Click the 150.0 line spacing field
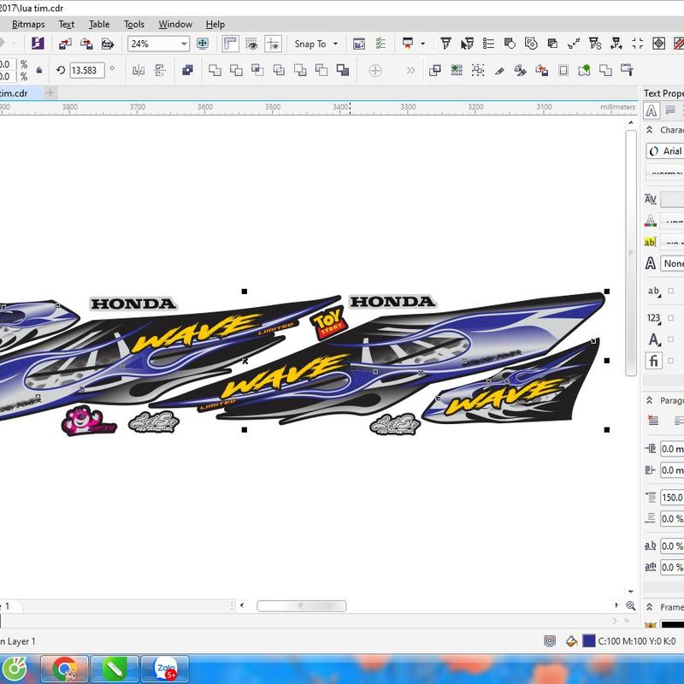 pyautogui.click(x=672, y=498)
